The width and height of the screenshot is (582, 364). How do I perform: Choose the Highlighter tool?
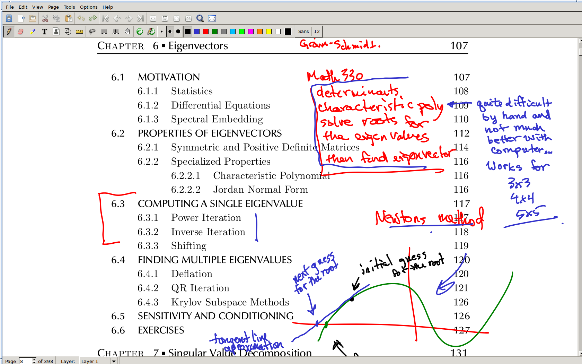click(33, 32)
